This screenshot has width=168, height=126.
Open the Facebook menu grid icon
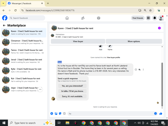[148, 18]
